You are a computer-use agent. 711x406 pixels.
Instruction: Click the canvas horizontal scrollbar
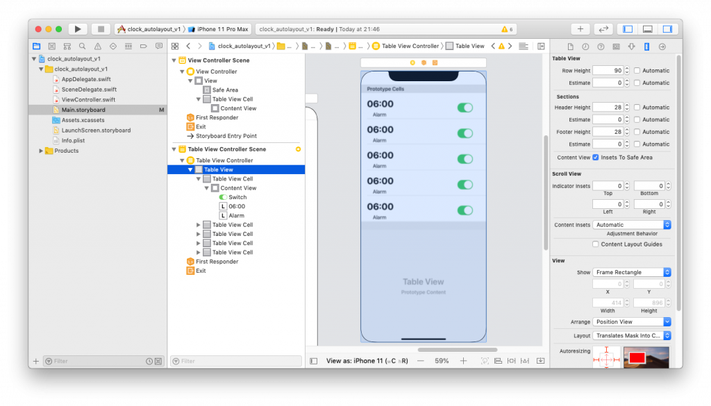pos(457,350)
